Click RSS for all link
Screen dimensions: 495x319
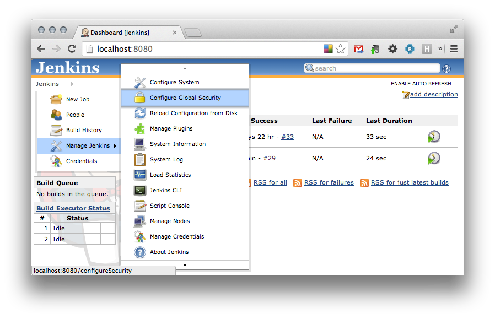click(270, 183)
